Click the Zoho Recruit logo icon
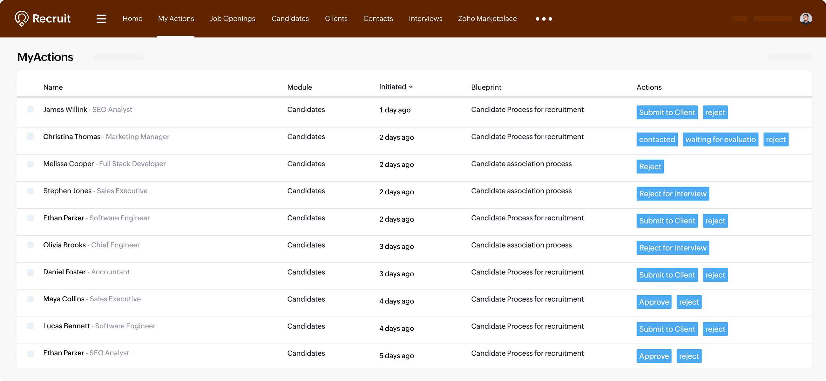This screenshot has height=381, width=826. click(22, 18)
